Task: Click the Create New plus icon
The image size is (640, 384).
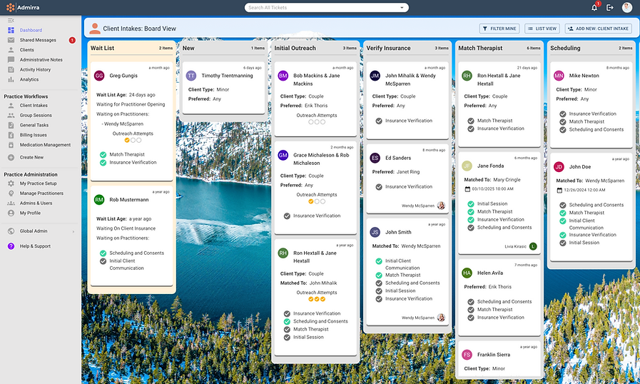Action: (11, 157)
